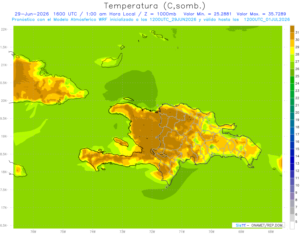
Task: Select the gray swatch between legend 6 and 7
Action: point(292,211)
